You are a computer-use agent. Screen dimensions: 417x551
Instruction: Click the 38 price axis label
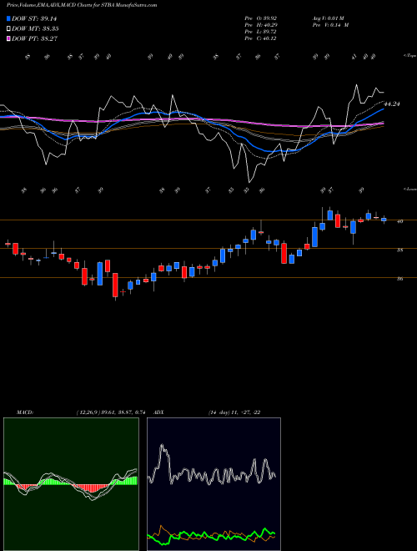coord(399,250)
